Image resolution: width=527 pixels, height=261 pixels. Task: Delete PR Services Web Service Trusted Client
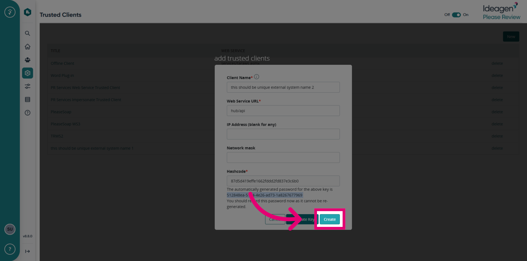[497, 88]
